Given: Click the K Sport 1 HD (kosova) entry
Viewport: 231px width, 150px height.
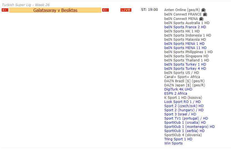Looking at the screenshot, I should pos(183,98).
